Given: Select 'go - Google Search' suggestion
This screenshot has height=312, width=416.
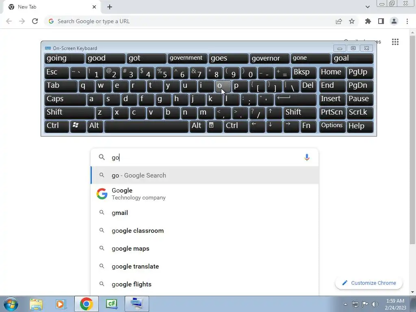Looking at the screenshot, I should click(205, 175).
